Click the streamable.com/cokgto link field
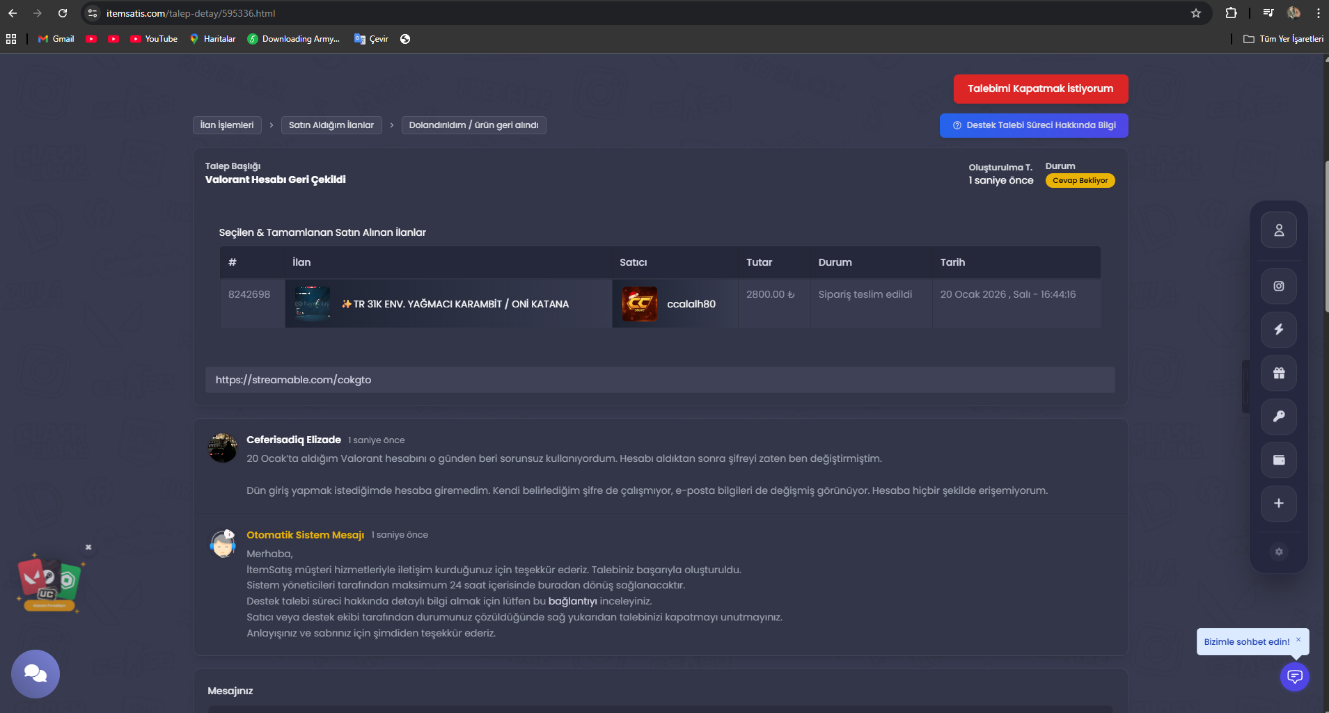 [x=660, y=380]
